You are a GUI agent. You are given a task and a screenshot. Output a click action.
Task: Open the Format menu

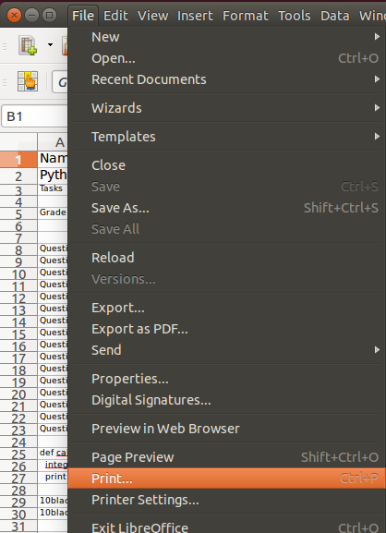point(246,16)
